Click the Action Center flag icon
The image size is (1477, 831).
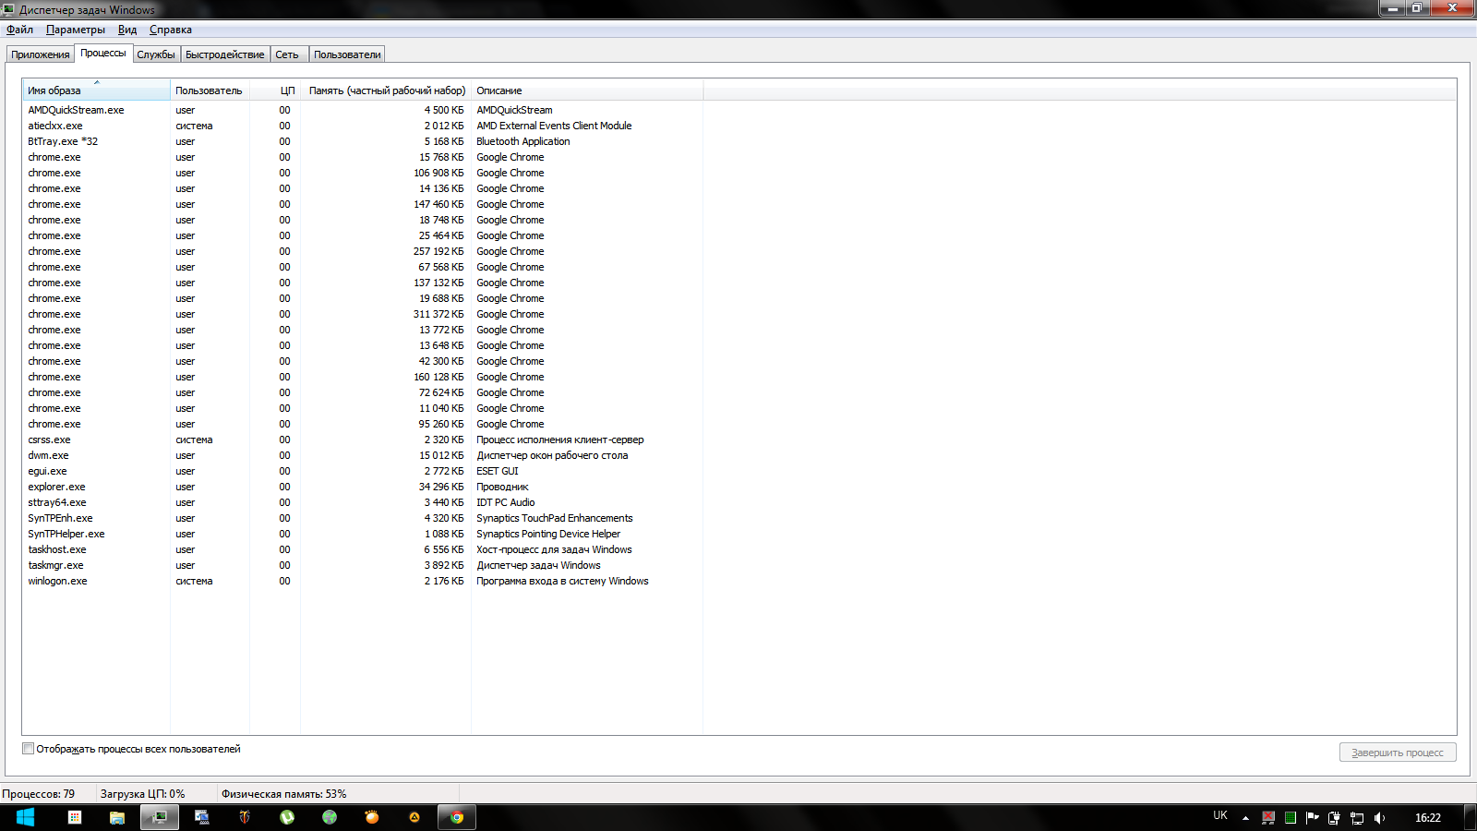(x=1312, y=817)
